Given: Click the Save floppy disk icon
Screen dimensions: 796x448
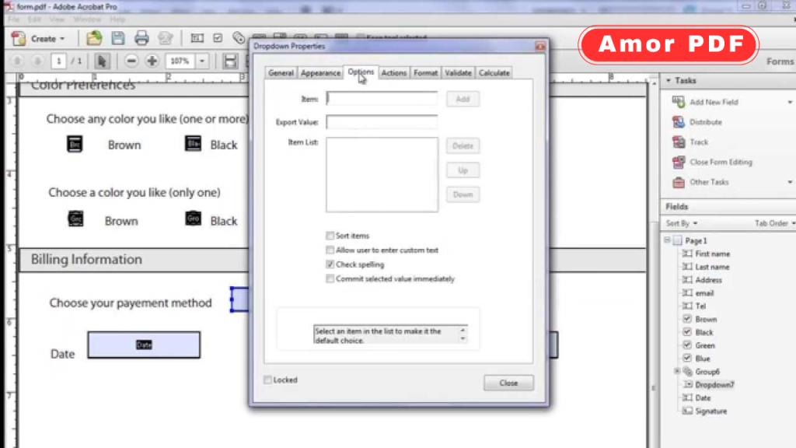Looking at the screenshot, I should pyautogui.click(x=118, y=38).
